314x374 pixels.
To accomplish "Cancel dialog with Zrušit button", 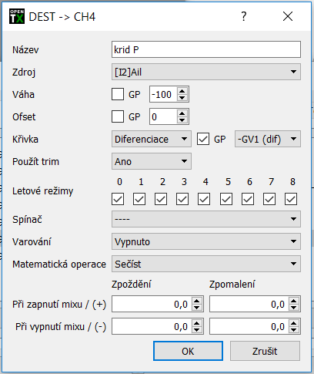I will click(x=265, y=351).
